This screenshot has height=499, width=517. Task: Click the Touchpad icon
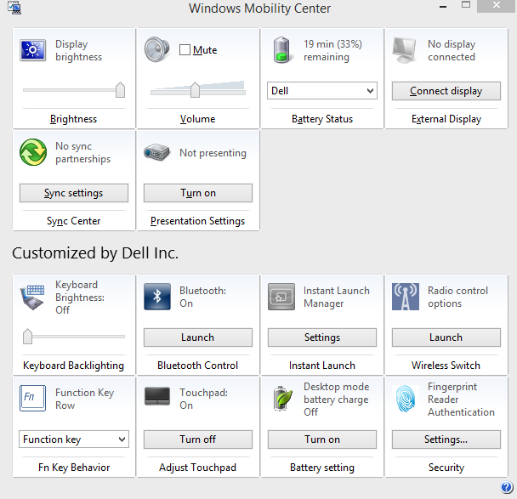[157, 396]
